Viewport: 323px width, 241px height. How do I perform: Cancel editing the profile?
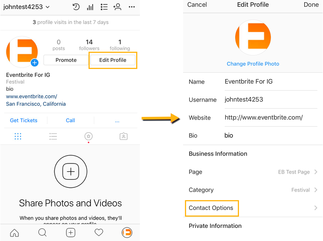pos(197,4)
